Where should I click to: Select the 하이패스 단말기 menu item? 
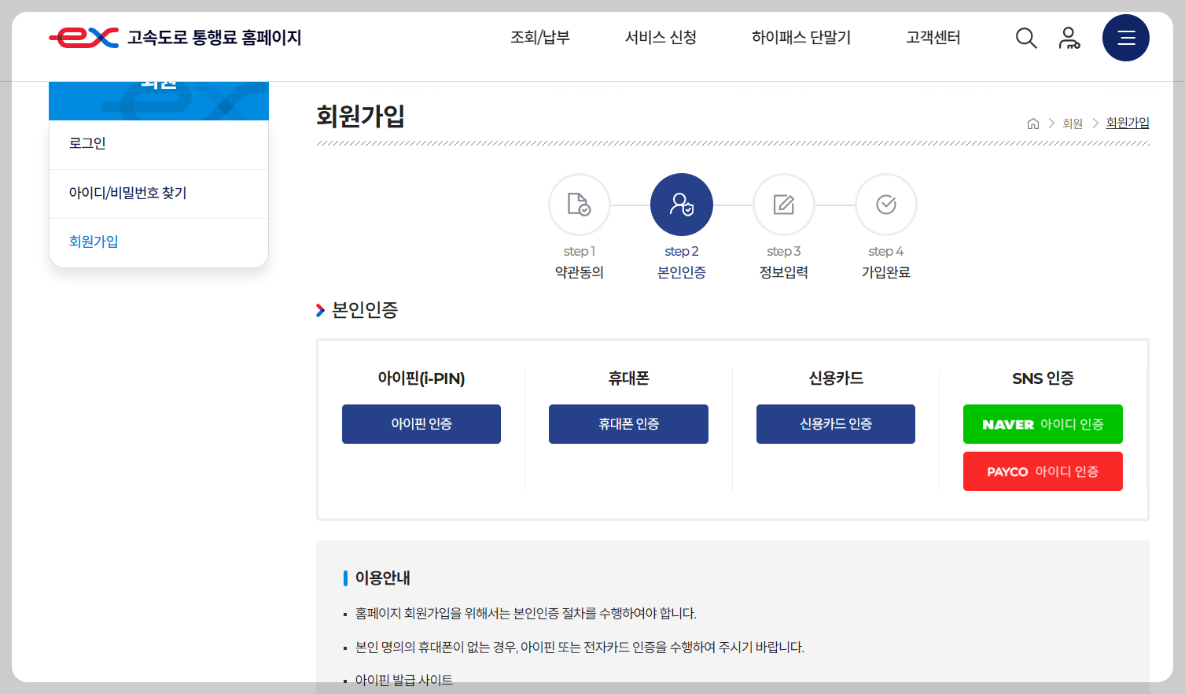point(800,37)
